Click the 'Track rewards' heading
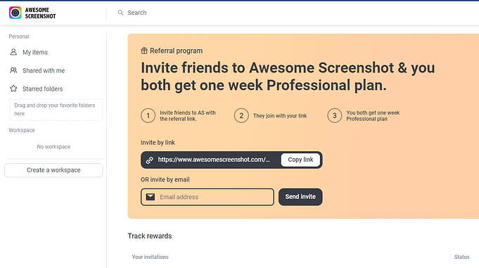 150,236
